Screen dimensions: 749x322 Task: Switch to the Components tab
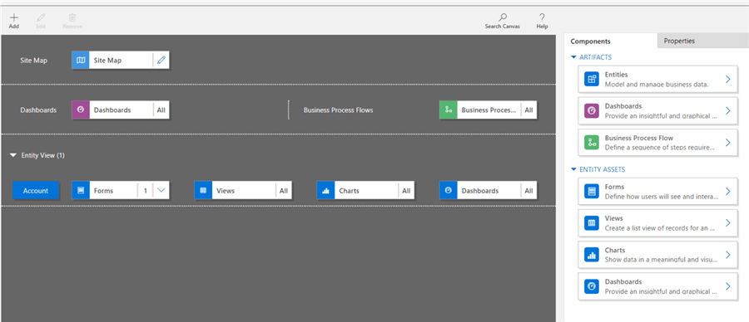point(611,41)
